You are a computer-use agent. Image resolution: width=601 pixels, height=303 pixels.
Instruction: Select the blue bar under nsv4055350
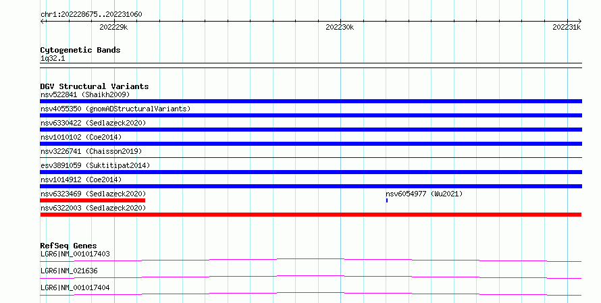point(311,115)
